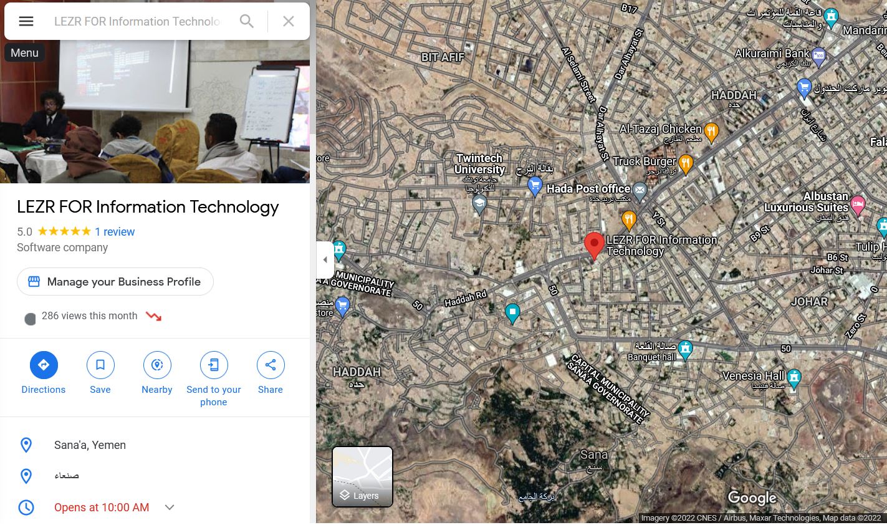Click the Sana'a, Yemen address row
The image size is (887, 525).
click(90, 445)
